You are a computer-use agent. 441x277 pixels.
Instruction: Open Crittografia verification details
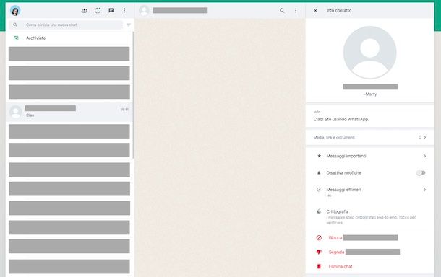tap(369, 216)
